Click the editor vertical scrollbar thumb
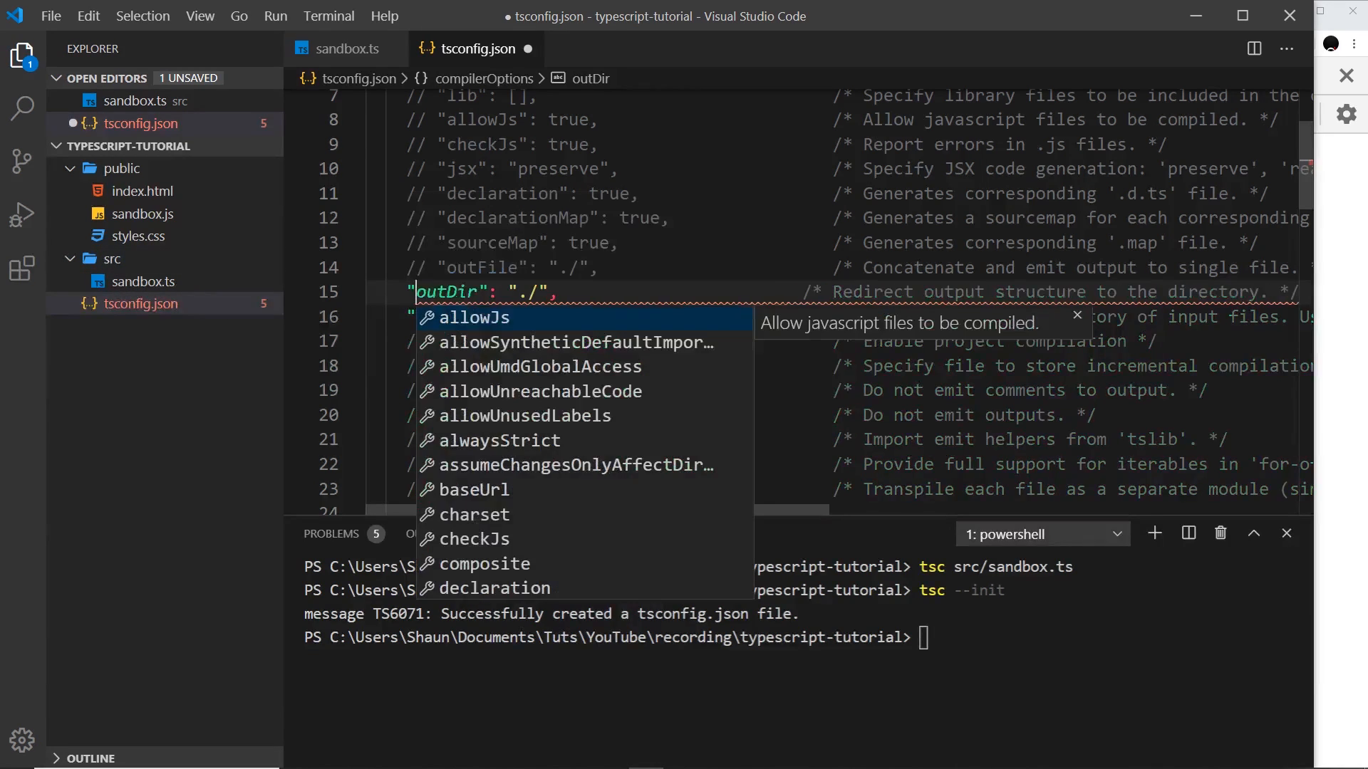Viewport: 1368px width, 769px height. [1306, 164]
